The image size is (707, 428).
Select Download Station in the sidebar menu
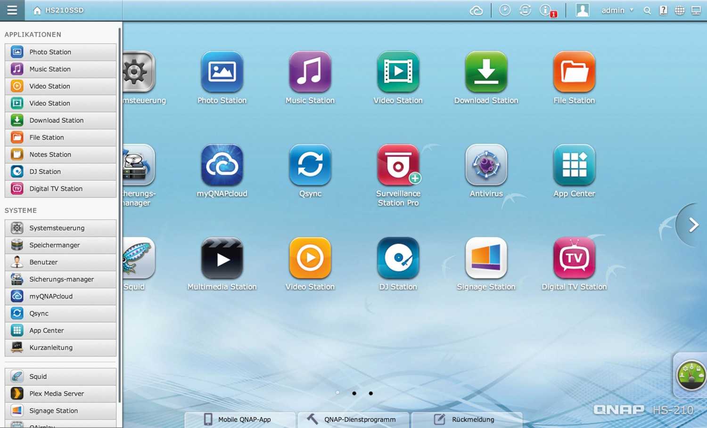click(x=60, y=121)
